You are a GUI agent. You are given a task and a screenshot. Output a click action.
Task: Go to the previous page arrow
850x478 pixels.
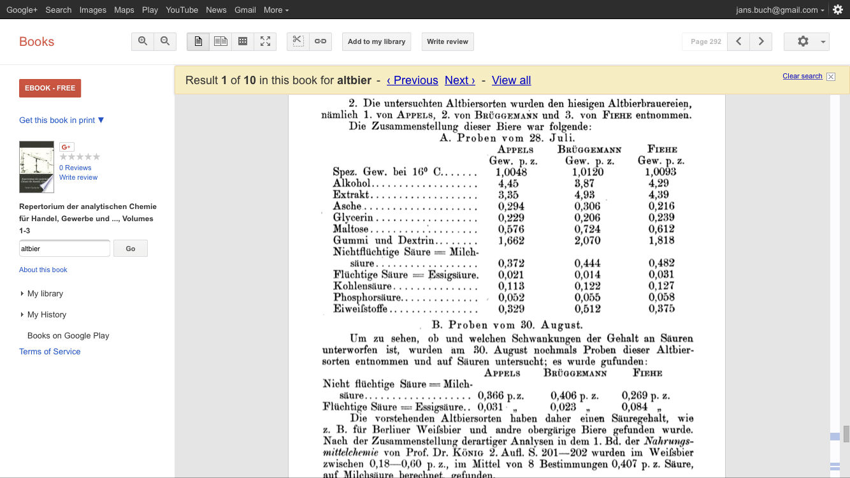tap(738, 41)
